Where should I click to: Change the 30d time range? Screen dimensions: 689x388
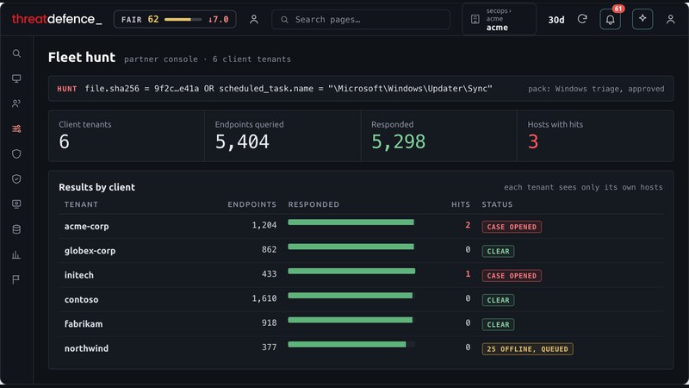point(556,20)
